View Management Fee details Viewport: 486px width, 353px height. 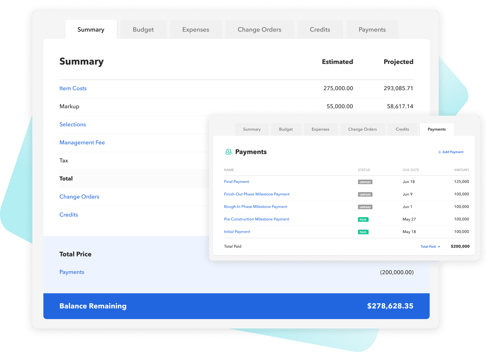click(82, 143)
